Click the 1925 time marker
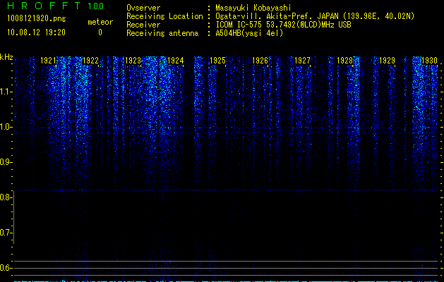 (x=217, y=61)
